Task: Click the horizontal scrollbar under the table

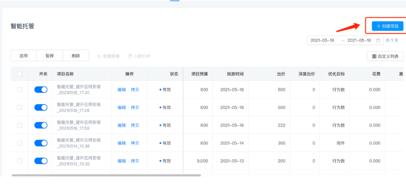Action: (x=106, y=175)
